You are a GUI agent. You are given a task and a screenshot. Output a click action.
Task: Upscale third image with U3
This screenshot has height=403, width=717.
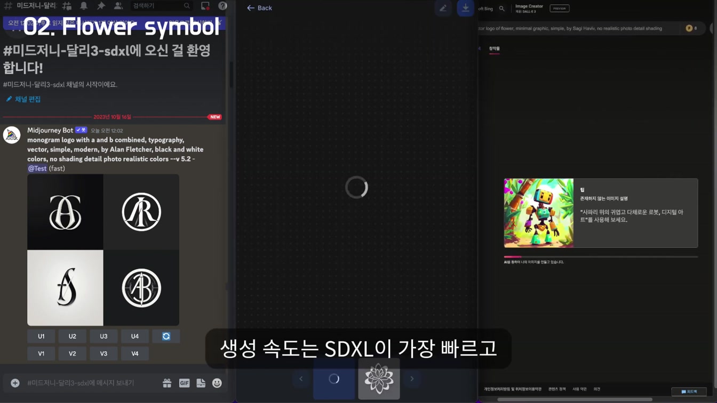click(x=103, y=336)
